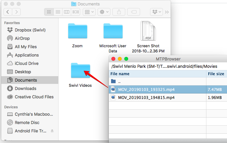Click the Edit Tags toolbar button
Image resolution: width=227 pixels, height=143 pixels.
pyautogui.click(x=133, y=12)
